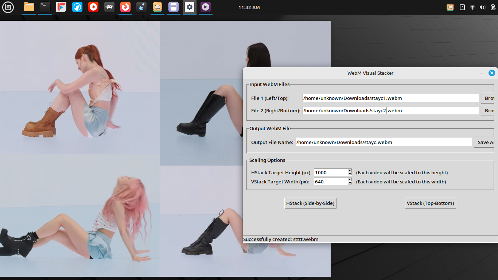
Task: Click the 'HStack Target Height (px):' label
Action: [x=281, y=172]
